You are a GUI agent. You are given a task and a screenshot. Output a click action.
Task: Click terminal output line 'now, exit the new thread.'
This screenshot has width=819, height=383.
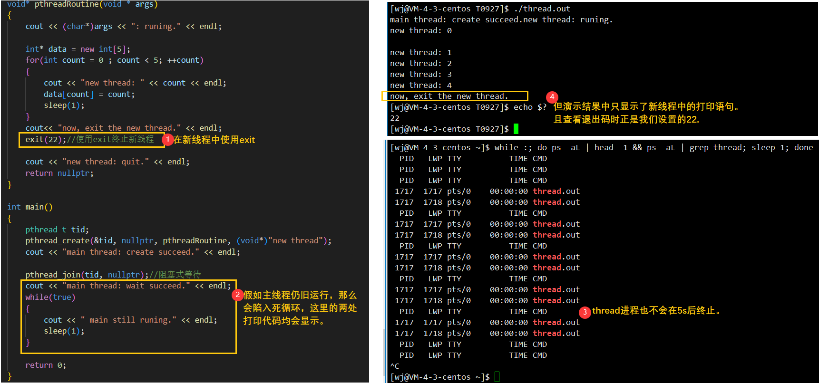449,96
